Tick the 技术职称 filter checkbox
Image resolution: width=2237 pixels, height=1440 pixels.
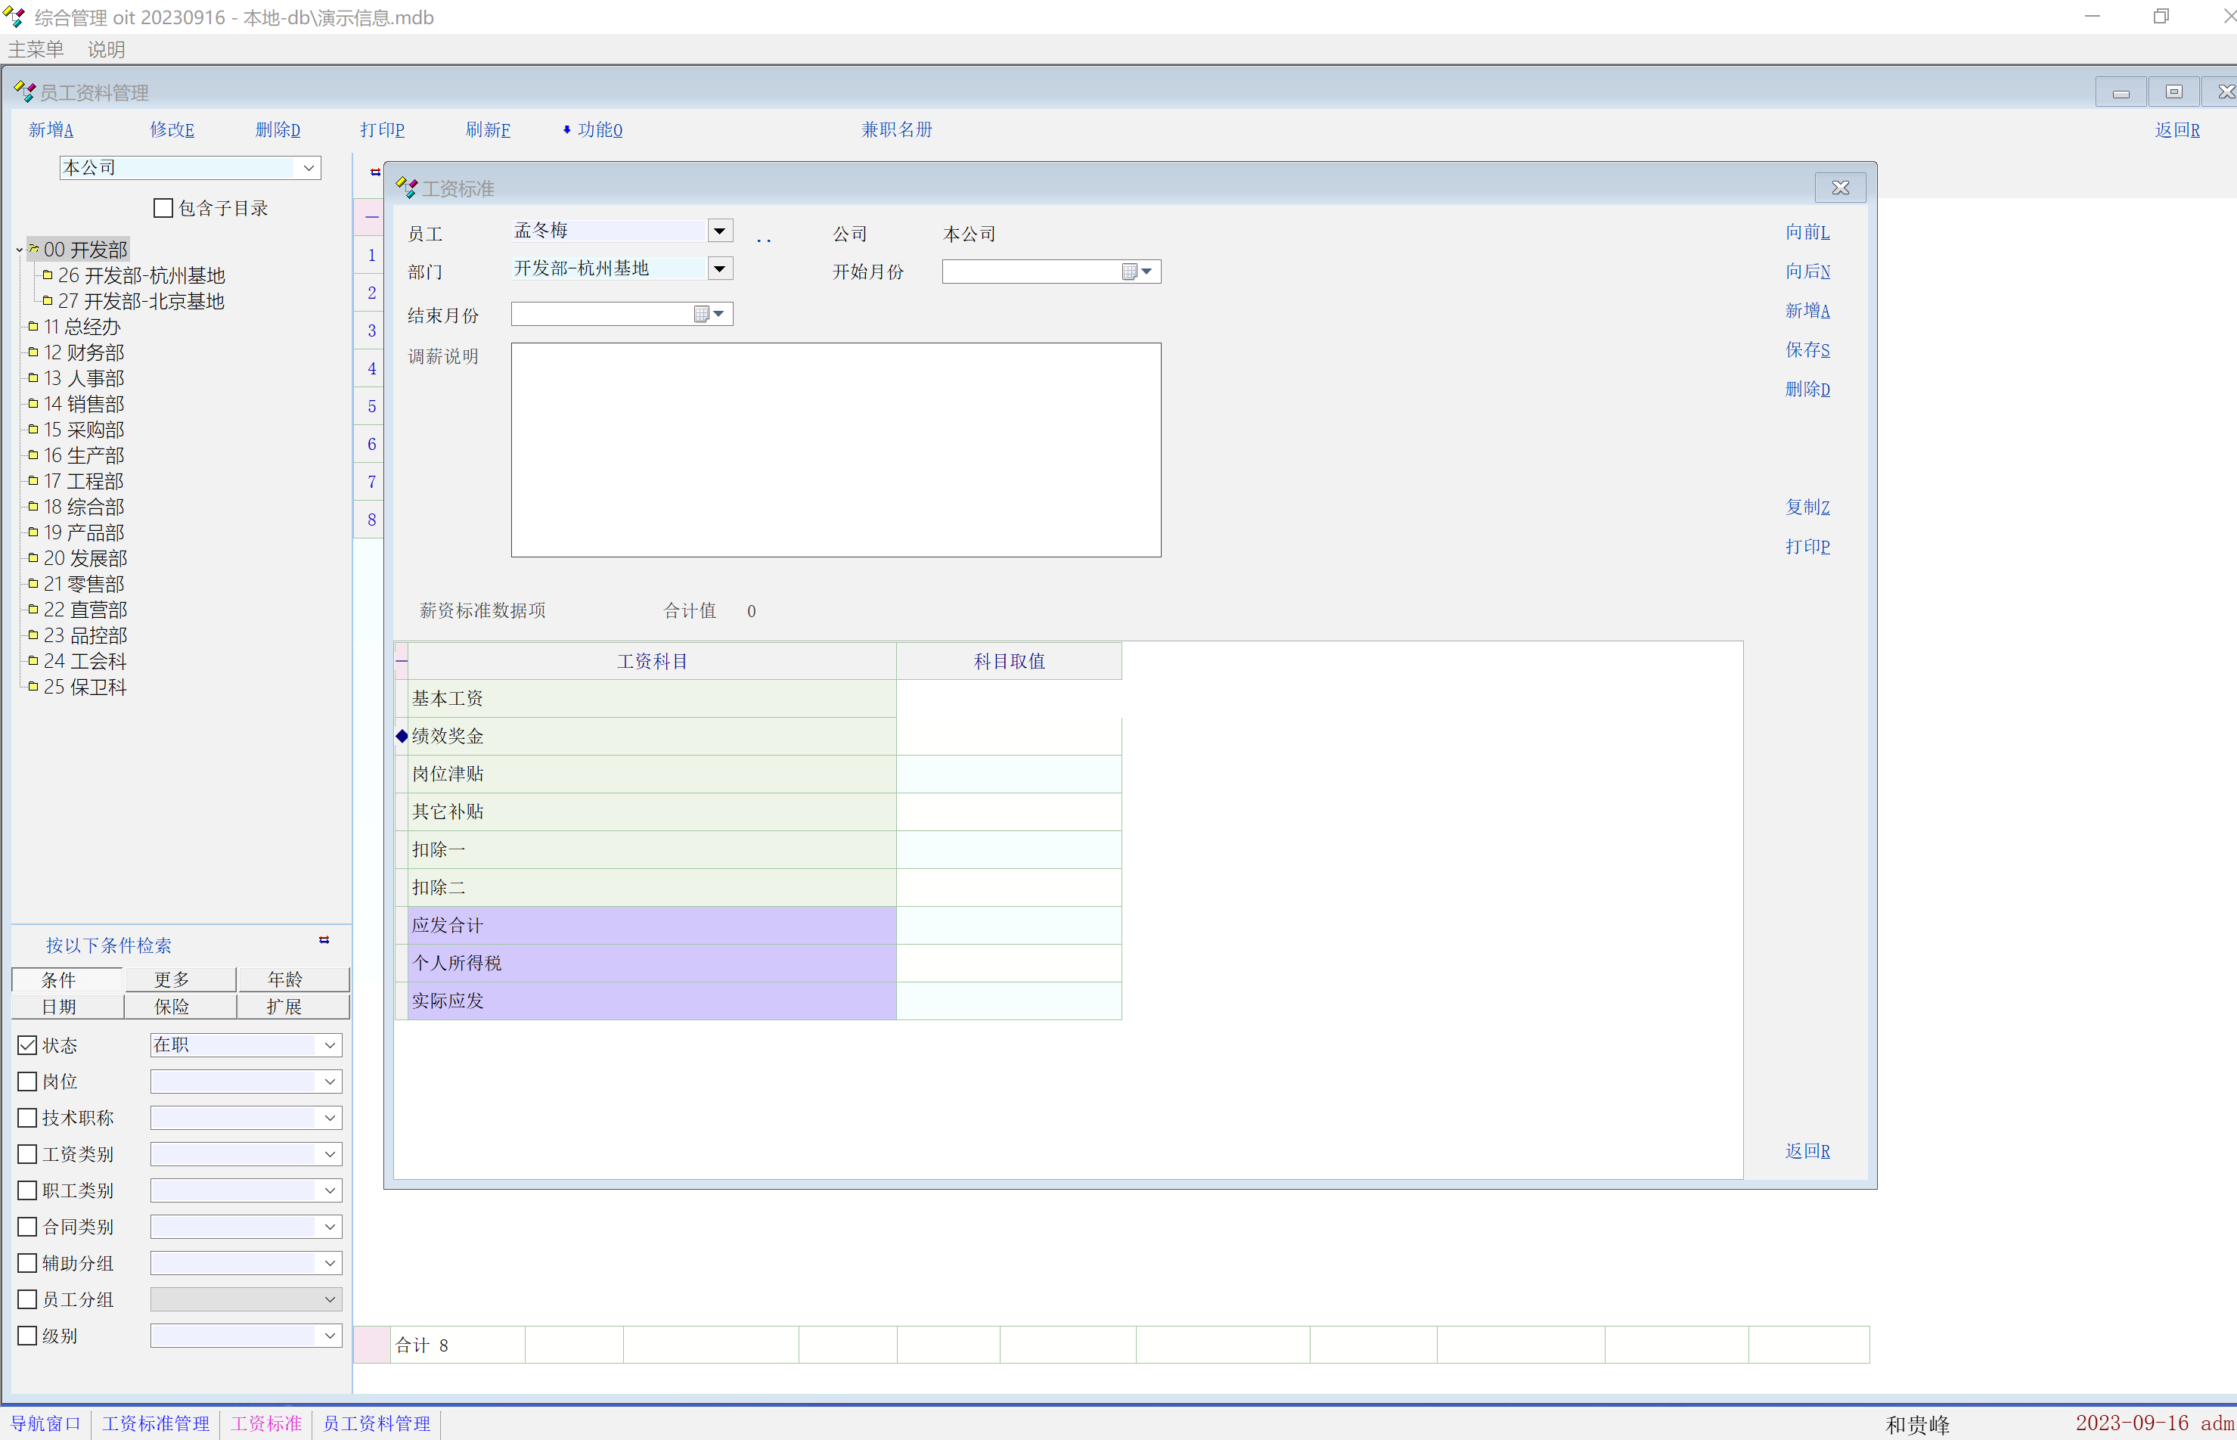pyautogui.click(x=28, y=1117)
